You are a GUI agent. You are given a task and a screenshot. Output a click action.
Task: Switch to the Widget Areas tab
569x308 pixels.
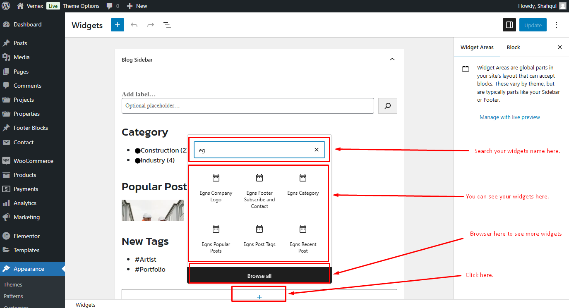[477, 47]
